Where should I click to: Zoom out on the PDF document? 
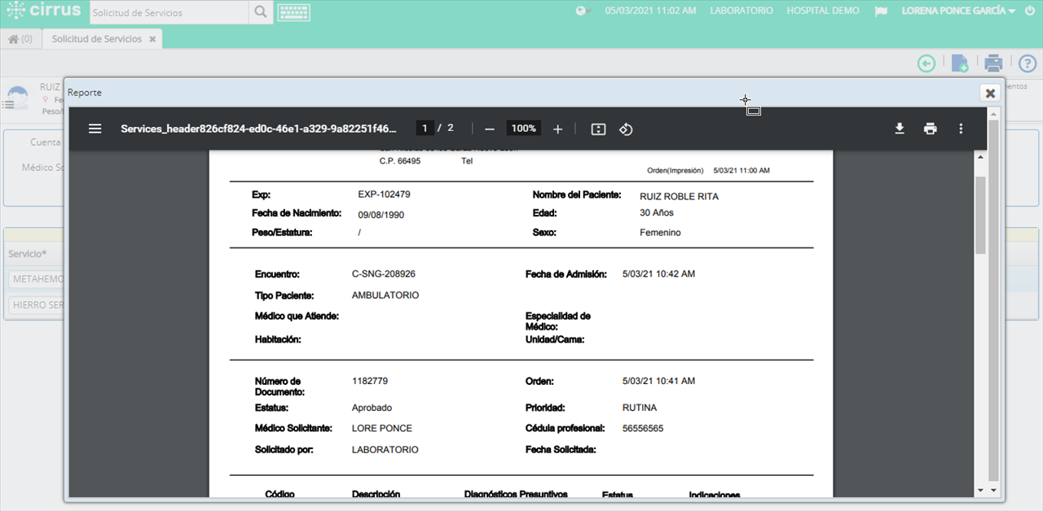click(x=489, y=129)
